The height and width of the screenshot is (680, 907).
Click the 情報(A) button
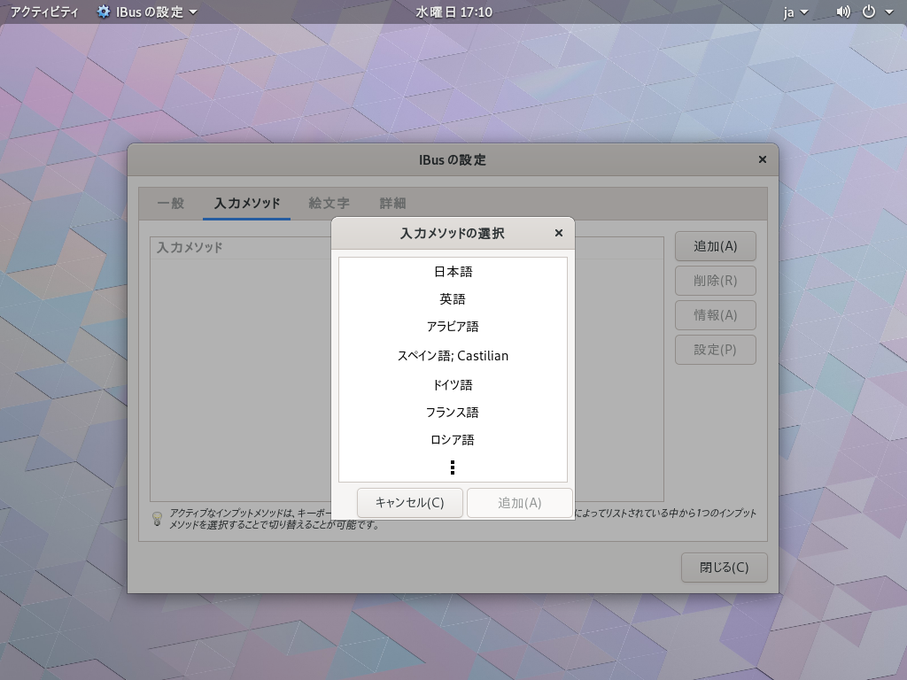click(x=716, y=315)
